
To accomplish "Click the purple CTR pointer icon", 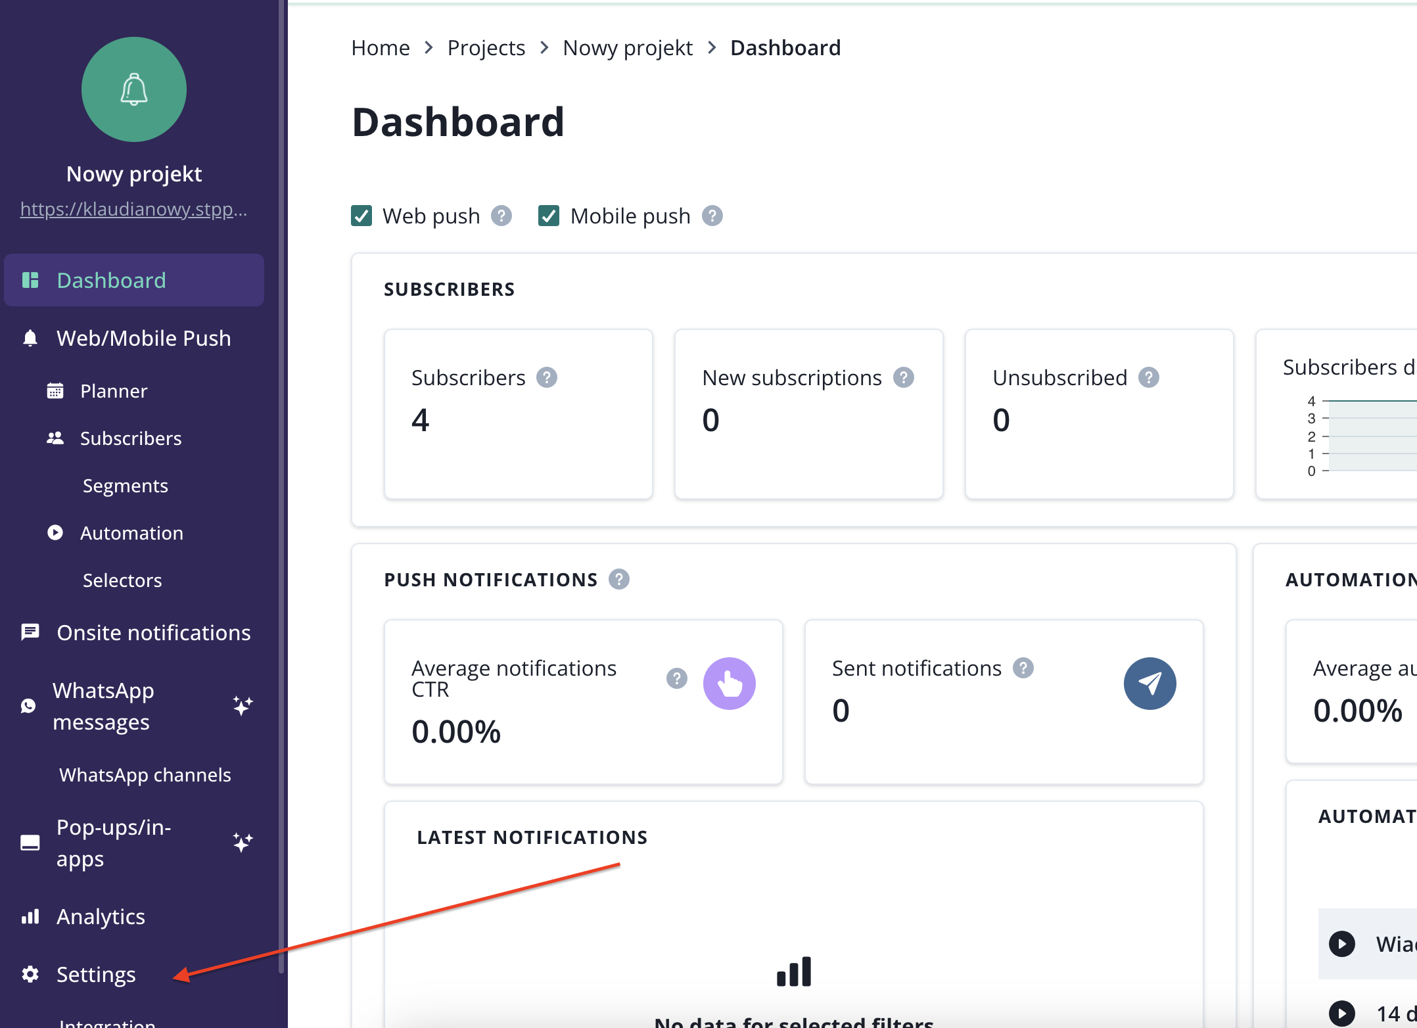I will coord(729,684).
